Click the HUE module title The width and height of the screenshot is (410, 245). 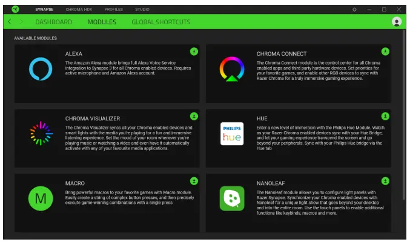pos(262,119)
